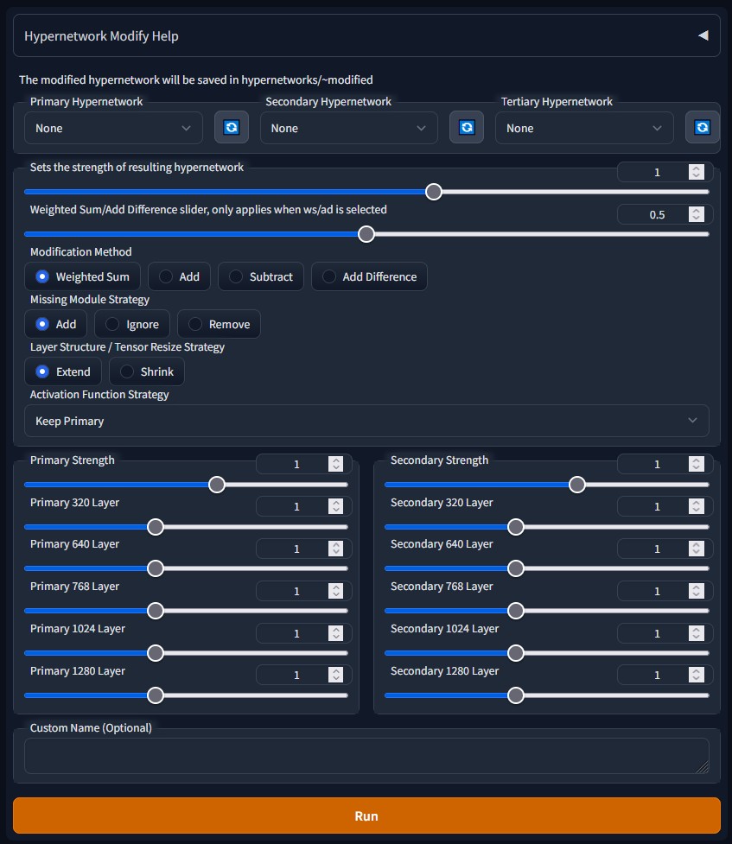Click the Primary Strength slider handle
Image resolution: width=732 pixels, height=844 pixels.
coord(217,485)
